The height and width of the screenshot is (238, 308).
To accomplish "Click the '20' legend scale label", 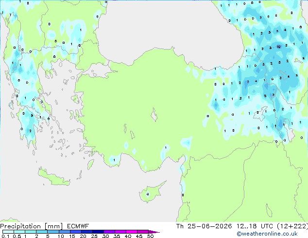I will pos(83,236).
